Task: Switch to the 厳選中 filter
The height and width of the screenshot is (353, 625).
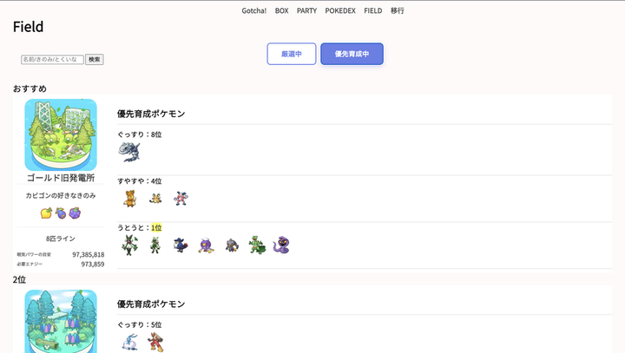Action: coord(292,54)
